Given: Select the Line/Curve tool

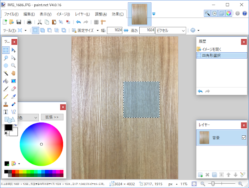Looking at the screenshot, I should tap(14, 112).
